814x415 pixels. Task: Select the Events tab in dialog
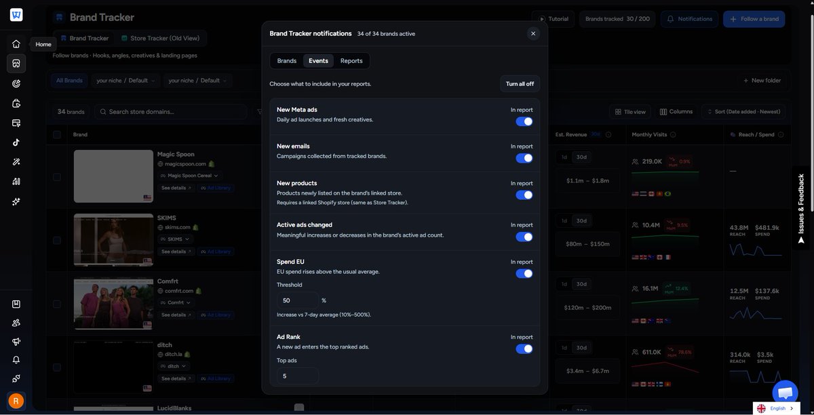click(x=318, y=61)
